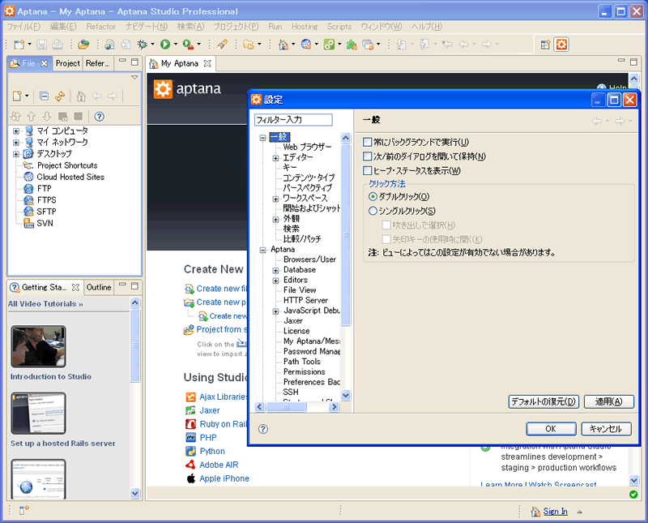Click the green status check icon at bottom right

tap(633, 495)
